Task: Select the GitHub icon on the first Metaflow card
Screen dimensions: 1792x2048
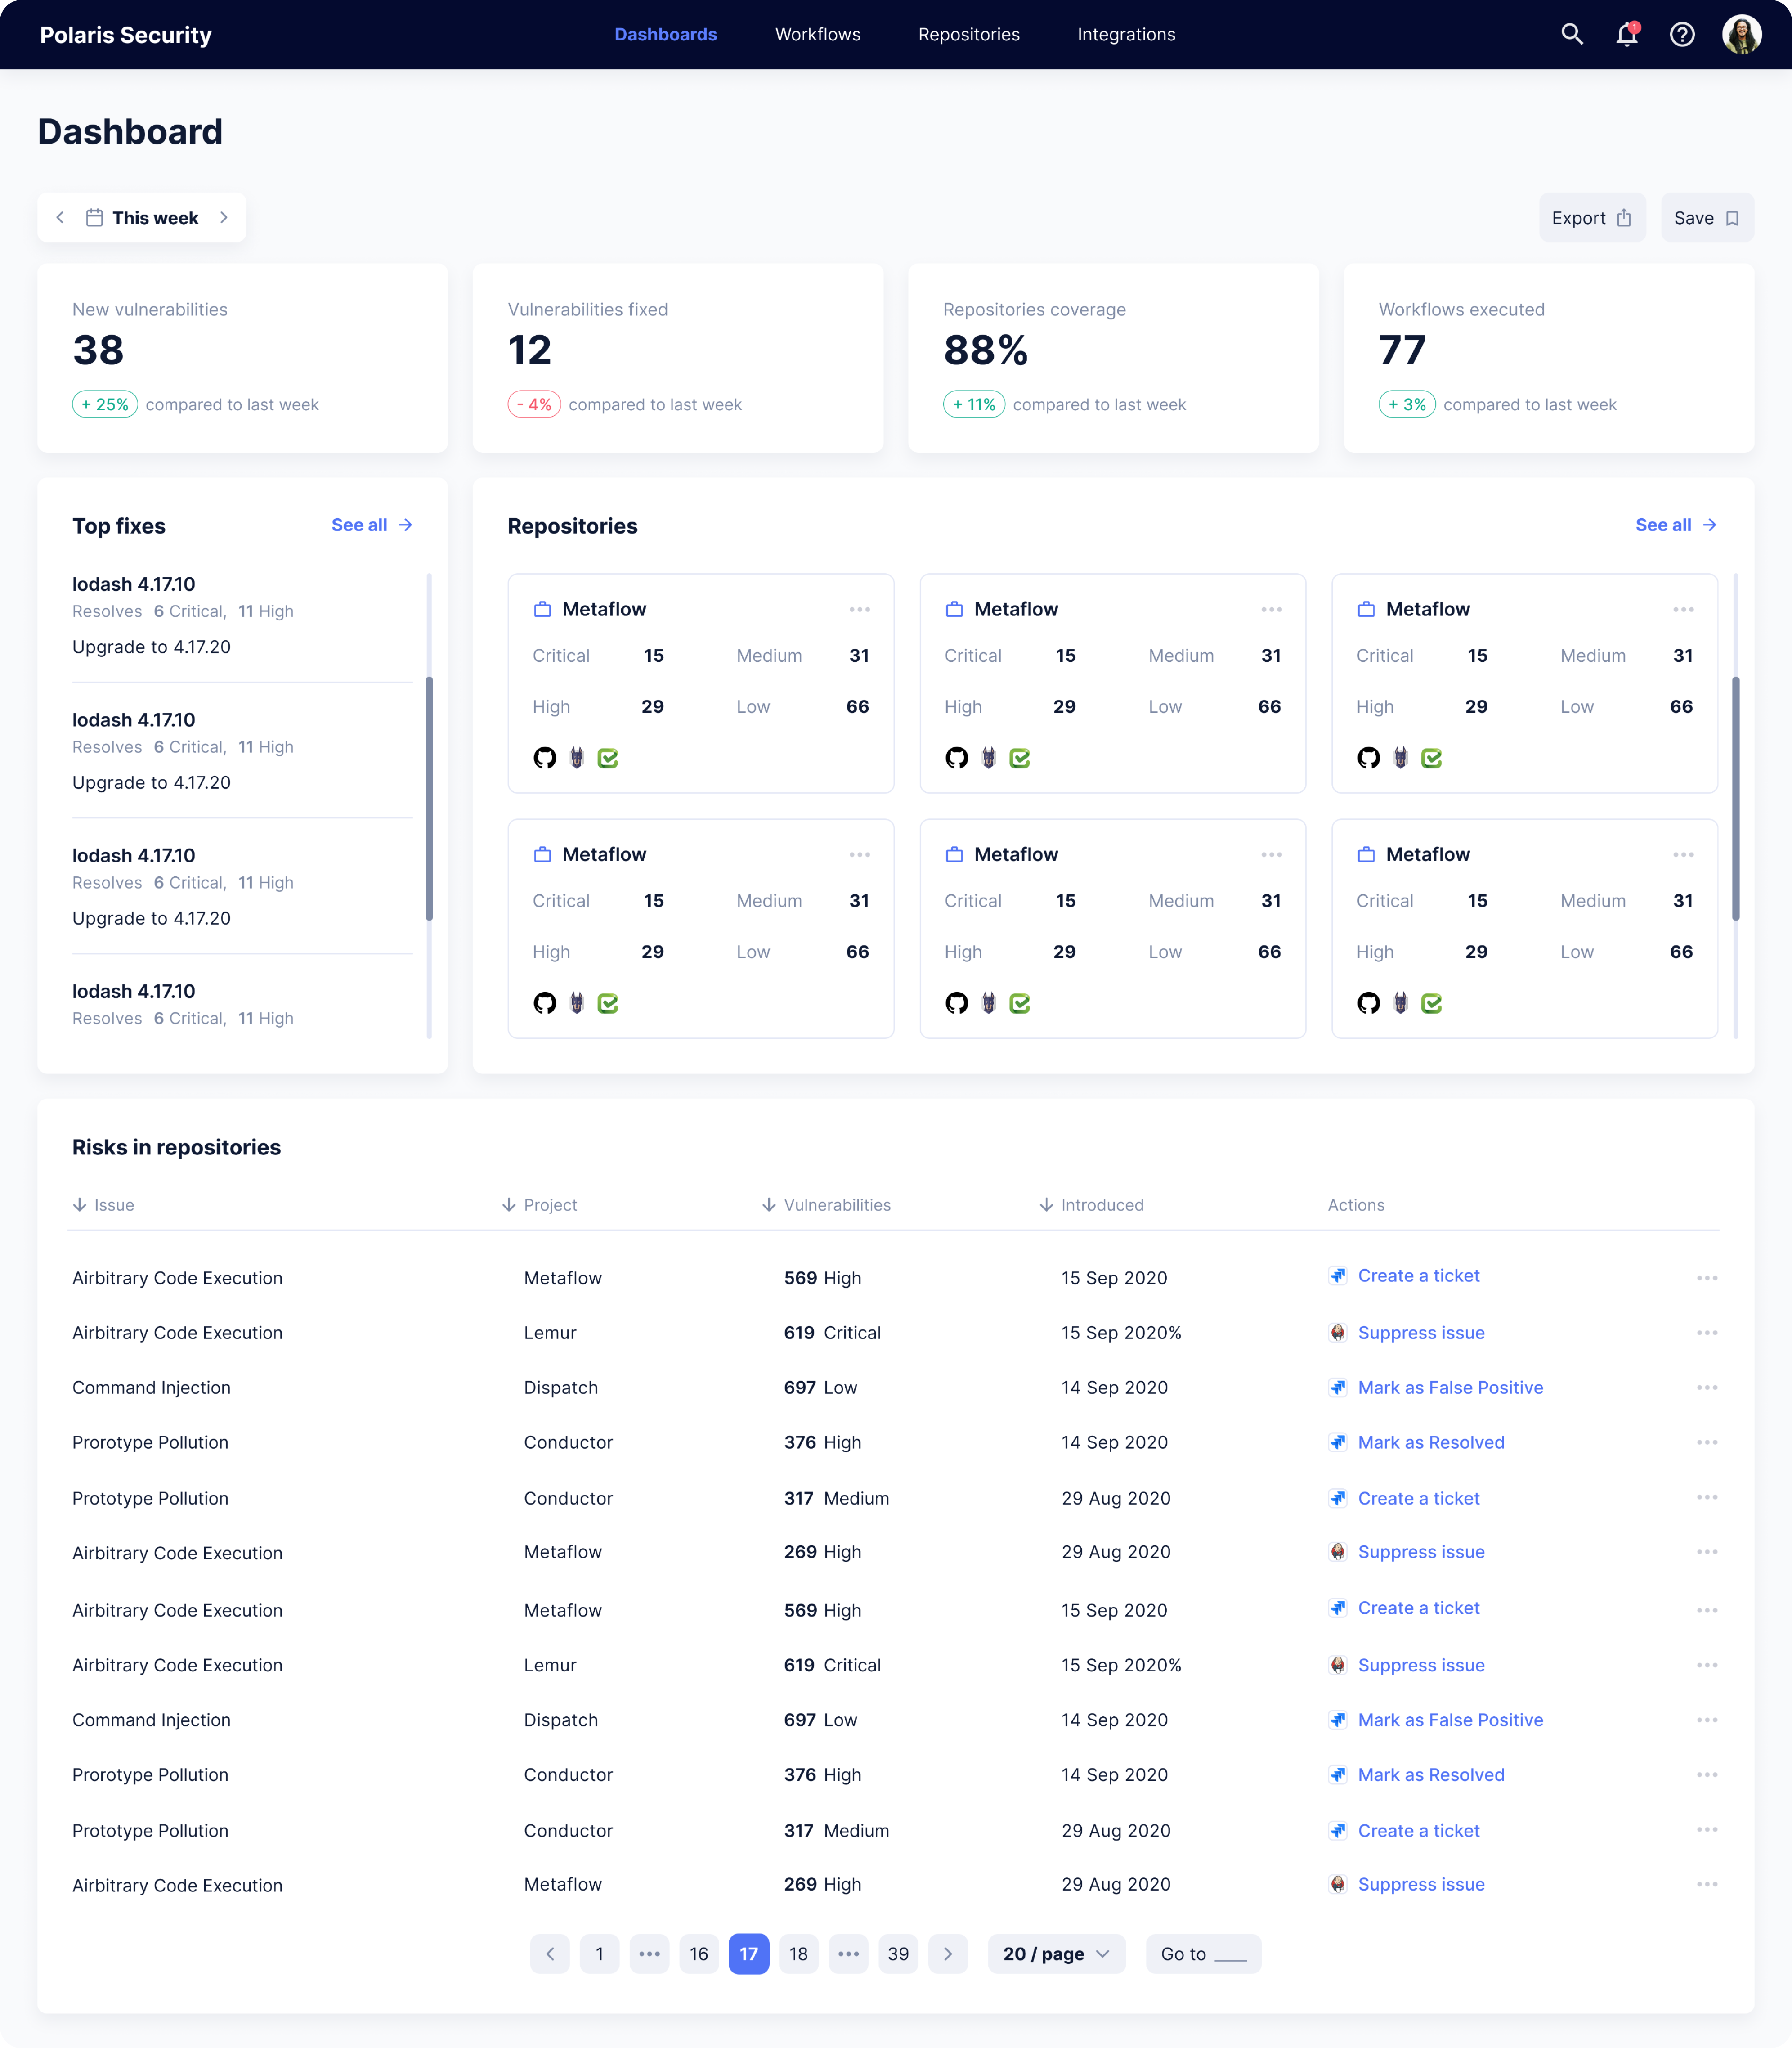Action: tap(545, 758)
